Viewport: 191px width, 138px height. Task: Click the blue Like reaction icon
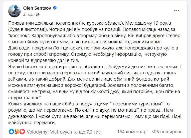(x=11, y=131)
